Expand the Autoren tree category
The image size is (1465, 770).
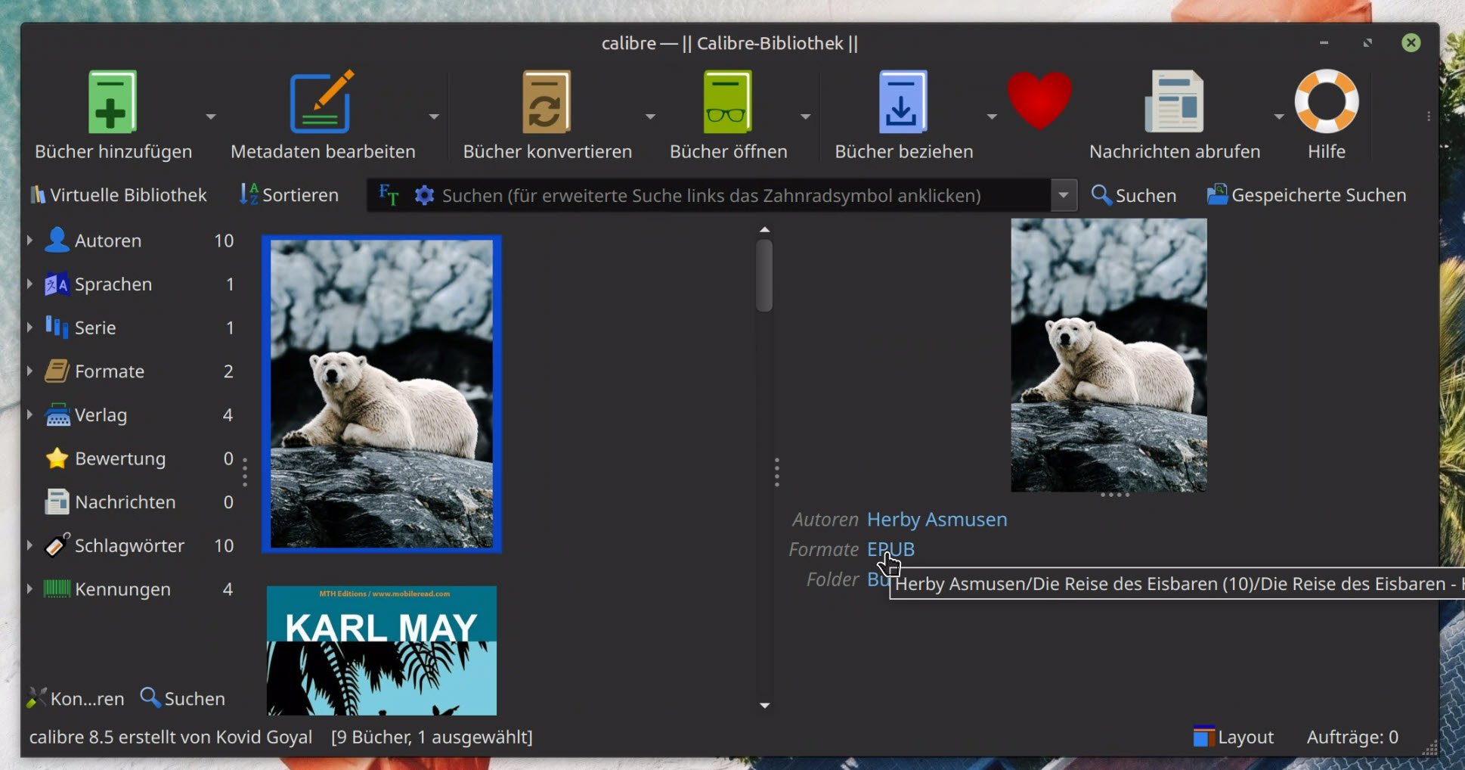(29, 241)
